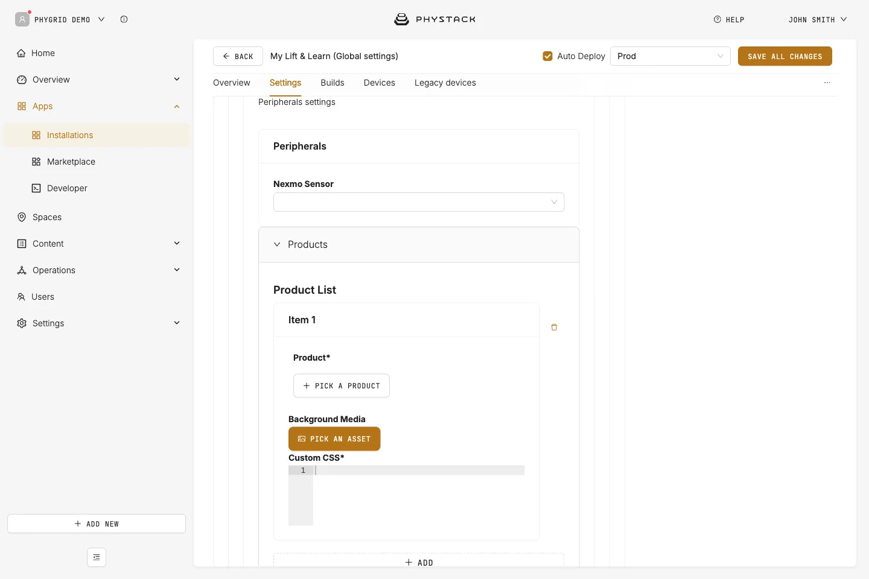Collapse the sidebar with the toggle icon
This screenshot has height=579, width=869.
tap(97, 557)
